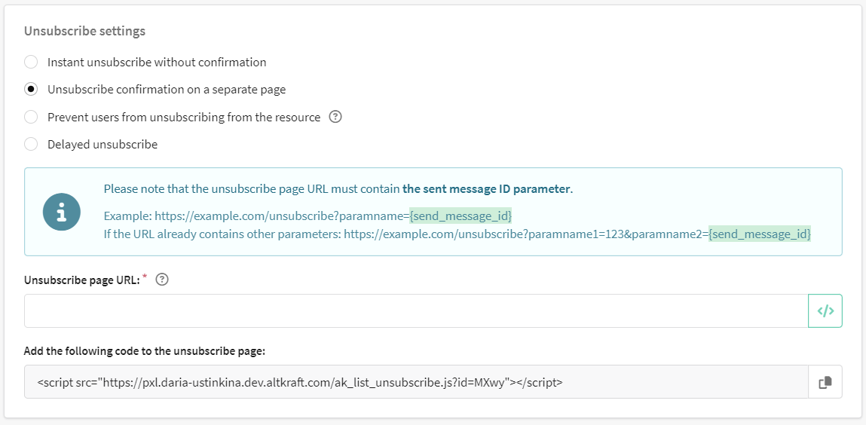This screenshot has width=866, height=425.
Task: Choose Prevent users from unsubscribing option
Action: point(31,117)
